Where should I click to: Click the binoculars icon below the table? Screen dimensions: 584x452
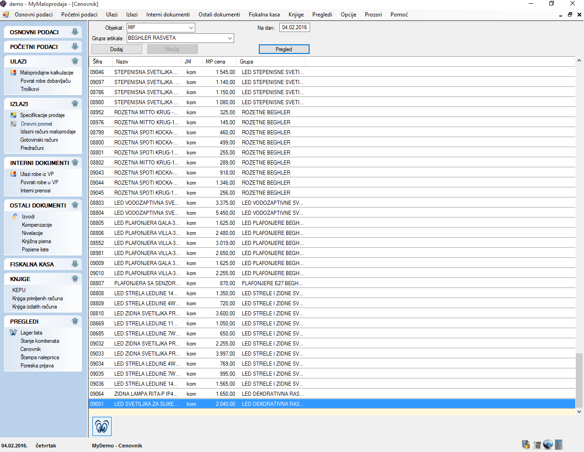102,426
